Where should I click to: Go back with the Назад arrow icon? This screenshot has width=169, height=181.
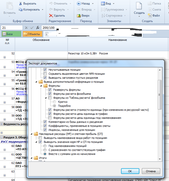[79, 4]
